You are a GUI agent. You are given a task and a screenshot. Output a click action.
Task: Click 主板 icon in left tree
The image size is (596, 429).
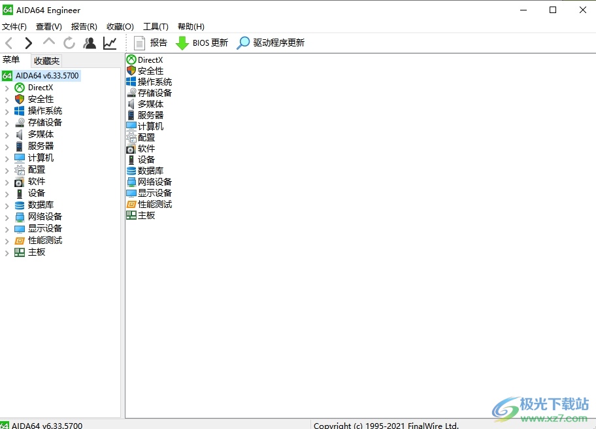tap(20, 252)
